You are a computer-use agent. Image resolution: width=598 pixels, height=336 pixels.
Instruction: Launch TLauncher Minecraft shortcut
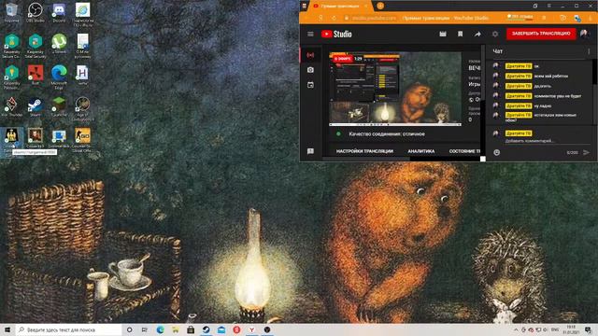tap(59, 106)
